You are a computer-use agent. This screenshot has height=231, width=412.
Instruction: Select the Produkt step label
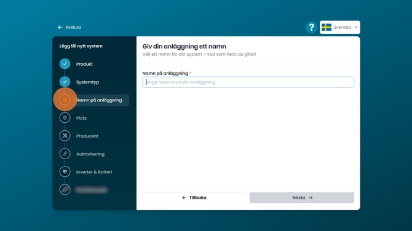tap(84, 64)
